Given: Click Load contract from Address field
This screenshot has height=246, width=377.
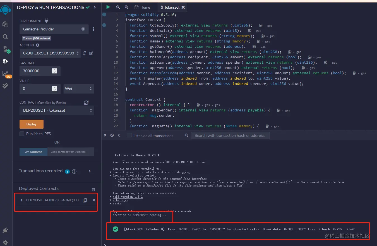Looking at the screenshot, I should (71, 152).
